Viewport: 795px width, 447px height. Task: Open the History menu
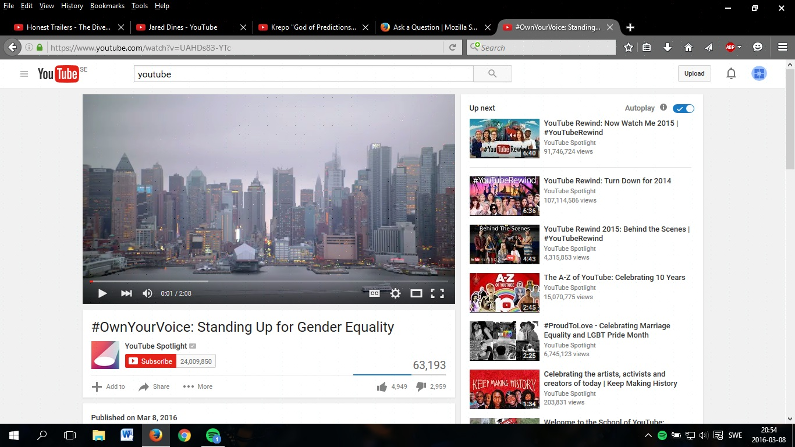pyautogui.click(x=72, y=6)
